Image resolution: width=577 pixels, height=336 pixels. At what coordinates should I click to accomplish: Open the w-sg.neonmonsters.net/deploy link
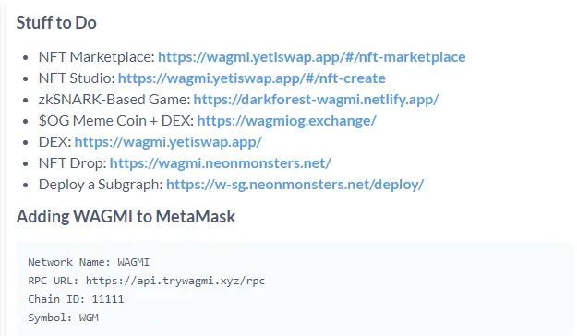(x=295, y=185)
